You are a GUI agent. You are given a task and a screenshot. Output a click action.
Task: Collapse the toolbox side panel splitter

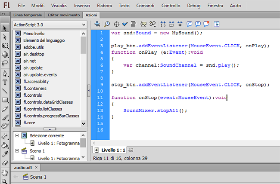coord(89,91)
